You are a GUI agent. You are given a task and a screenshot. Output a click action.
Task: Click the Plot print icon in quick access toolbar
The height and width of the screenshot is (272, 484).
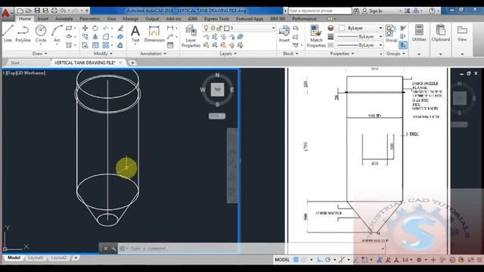(x=54, y=11)
